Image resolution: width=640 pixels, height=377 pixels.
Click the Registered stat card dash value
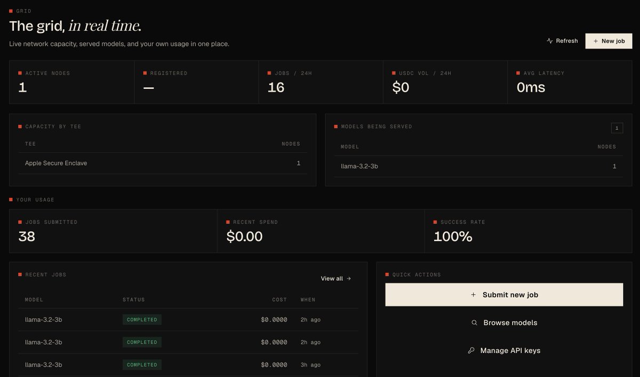pyautogui.click(x=148, y=88)
